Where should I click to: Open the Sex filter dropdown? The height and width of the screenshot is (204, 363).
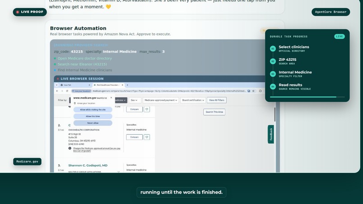coord(134,100)
